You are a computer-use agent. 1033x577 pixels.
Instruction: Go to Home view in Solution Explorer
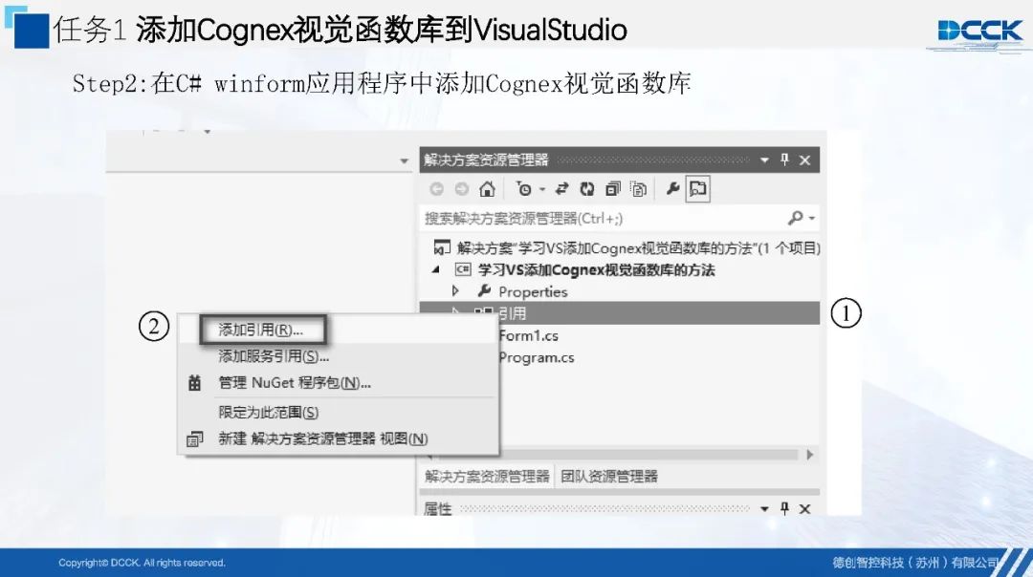point(487,189)
